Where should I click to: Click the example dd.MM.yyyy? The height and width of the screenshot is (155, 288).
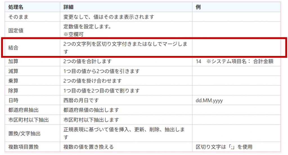tap(209, 100)
